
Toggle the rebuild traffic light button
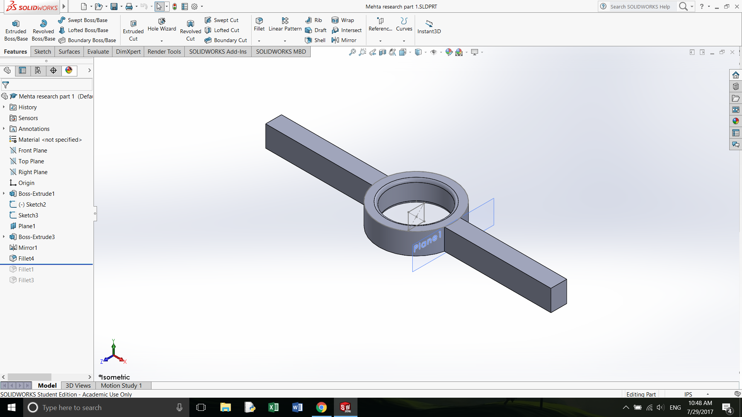tap(175, 7)
